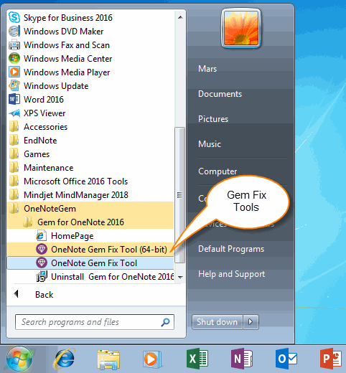
Task: Open Documents from the right pane
Action: point(220,94)
